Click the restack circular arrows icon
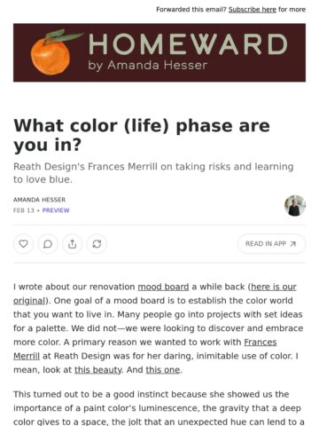Viewport: 319px width, 426px height. (x=97, y=244)
